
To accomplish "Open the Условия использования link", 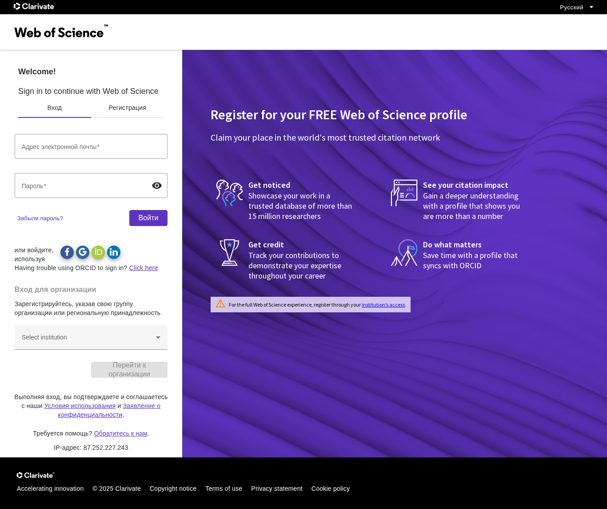I will pyautogui.click(x=80, y=406).
